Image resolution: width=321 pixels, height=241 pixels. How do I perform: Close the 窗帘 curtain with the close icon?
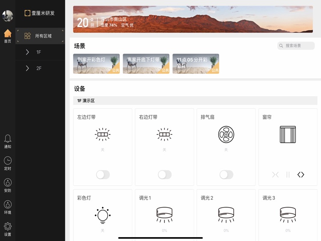(x=275, y=175)
